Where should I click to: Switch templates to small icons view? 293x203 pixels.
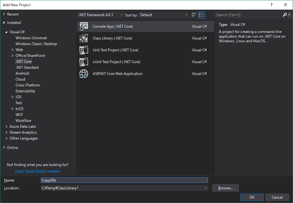tap(194, 15)
